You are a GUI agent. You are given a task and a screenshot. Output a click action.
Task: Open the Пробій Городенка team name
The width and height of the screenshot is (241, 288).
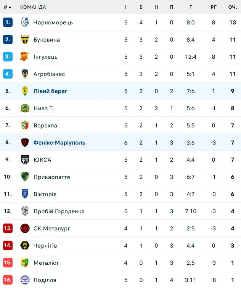(x=59, y=211)
